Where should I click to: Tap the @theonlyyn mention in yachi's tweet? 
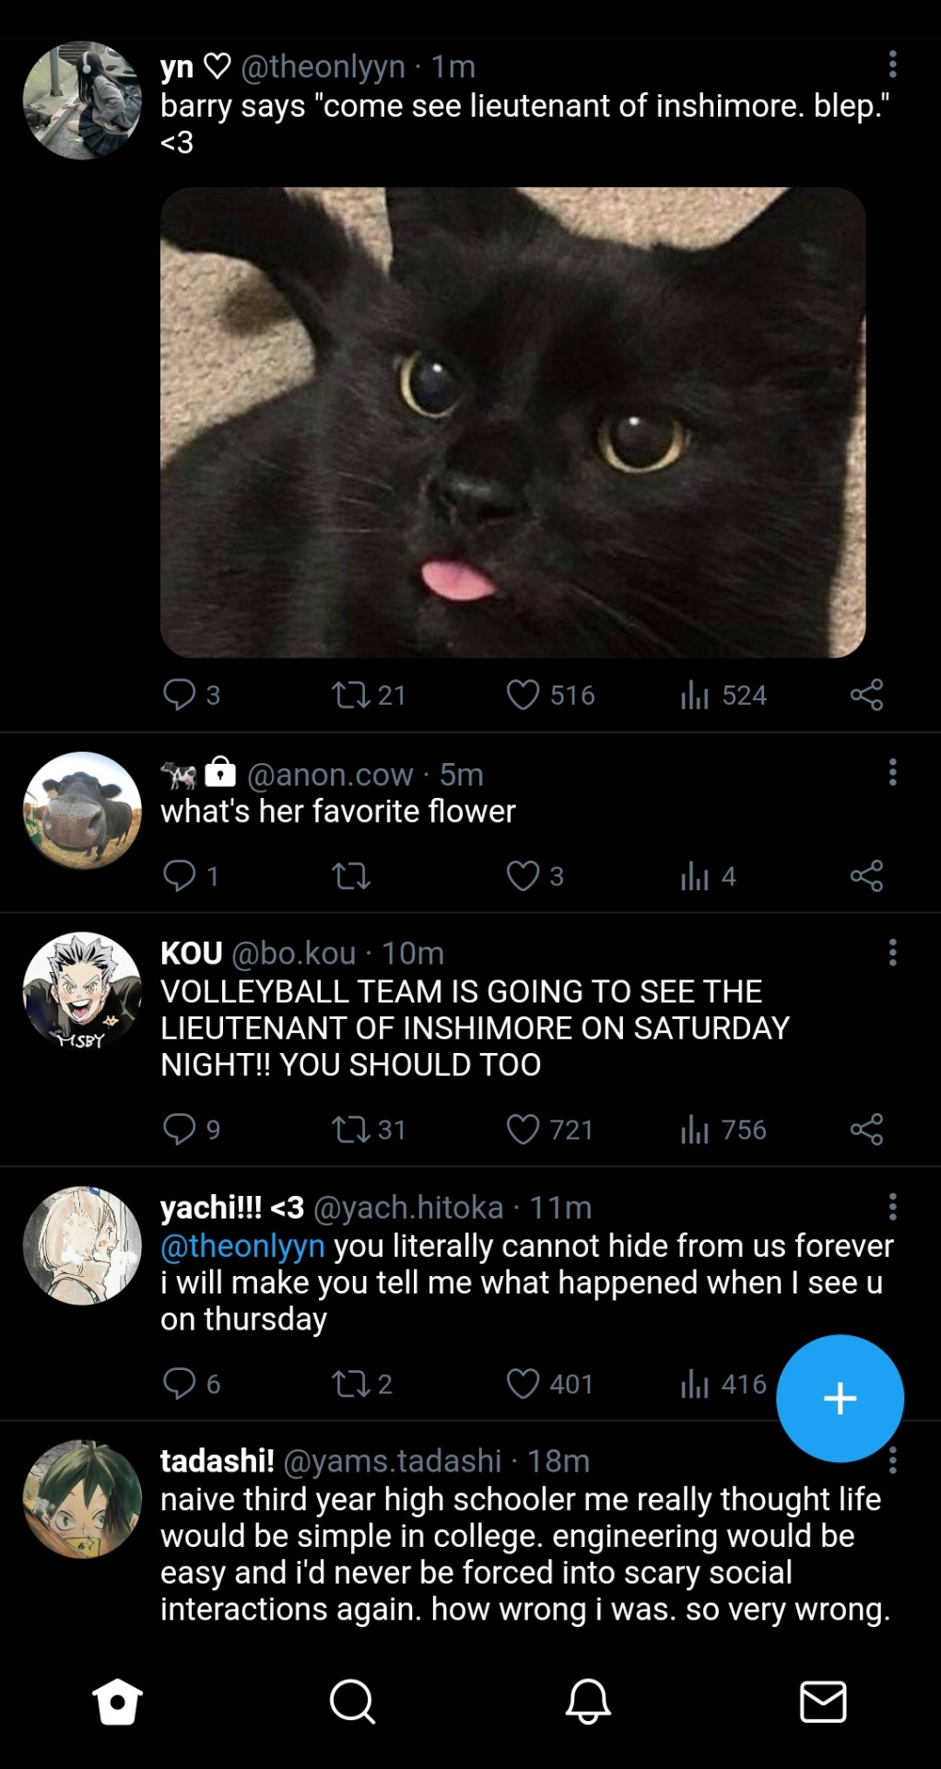click(242, 1246)
